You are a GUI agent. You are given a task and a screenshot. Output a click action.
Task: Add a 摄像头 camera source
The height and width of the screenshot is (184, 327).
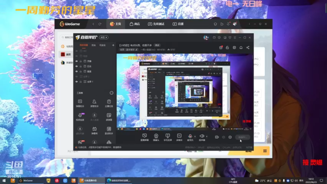156,137
